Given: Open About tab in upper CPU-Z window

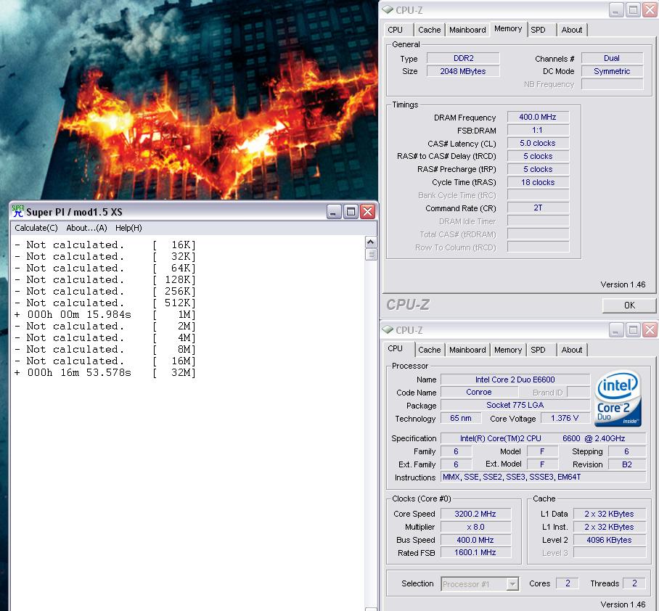Looking at the screenshot, I should (572, 30).
